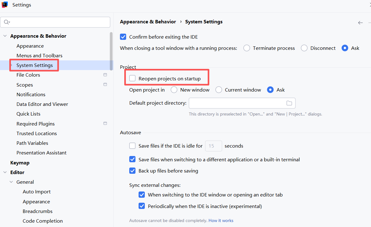Select Terminate process radio button
371x227 pixels.
tap(247, 48)
